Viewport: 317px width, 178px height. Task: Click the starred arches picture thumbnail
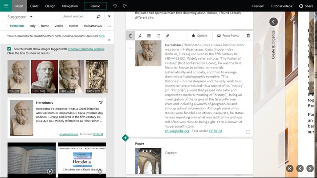[148, 161]
